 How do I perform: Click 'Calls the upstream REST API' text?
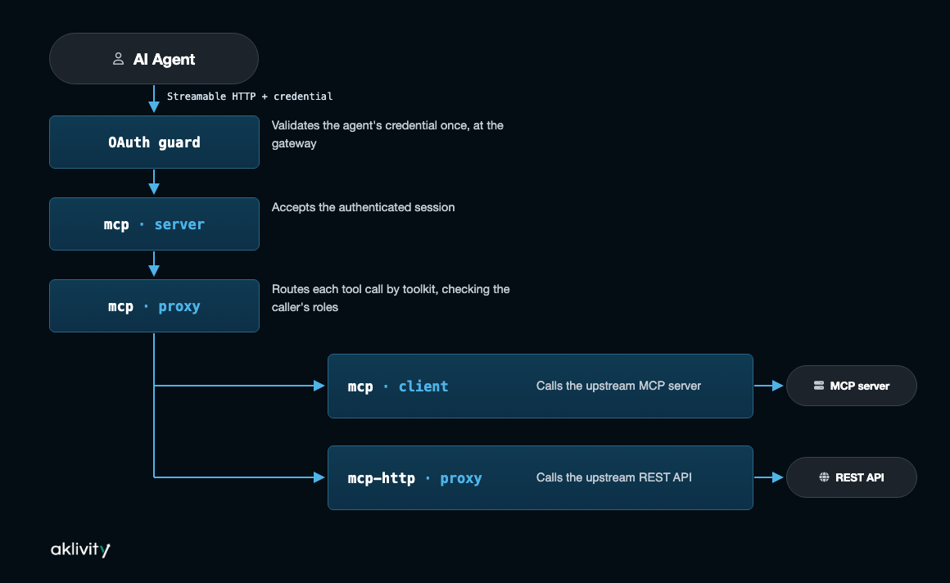click(613, 477)
